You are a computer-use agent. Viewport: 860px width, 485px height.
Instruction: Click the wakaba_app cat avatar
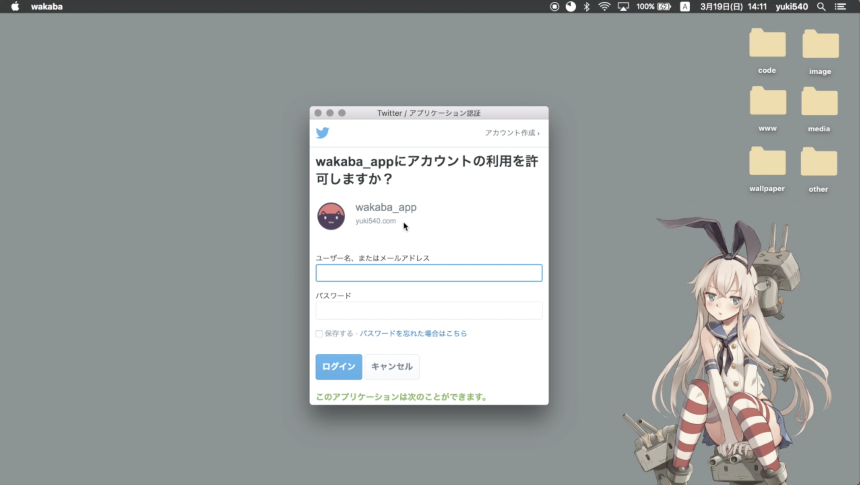pos(331,216)
